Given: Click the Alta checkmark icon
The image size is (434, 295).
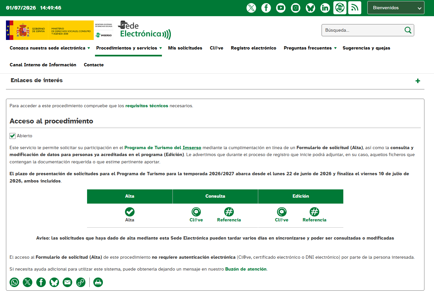Looking at the screenshot, I should pos(130,212).
